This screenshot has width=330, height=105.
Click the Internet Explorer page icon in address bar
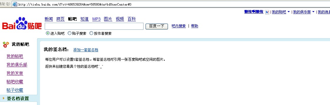(x=15, y=4)
